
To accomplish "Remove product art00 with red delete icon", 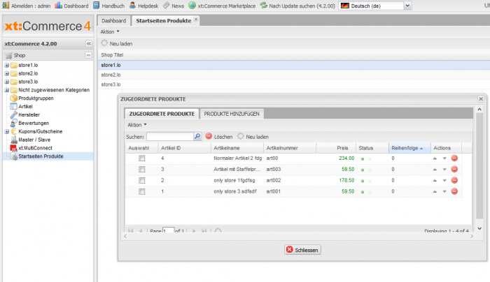I will (454, 158).
